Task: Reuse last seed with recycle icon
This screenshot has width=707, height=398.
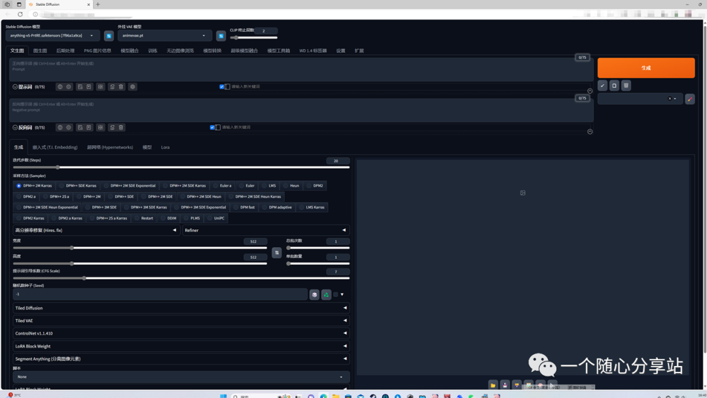Action: pos(326,295)
